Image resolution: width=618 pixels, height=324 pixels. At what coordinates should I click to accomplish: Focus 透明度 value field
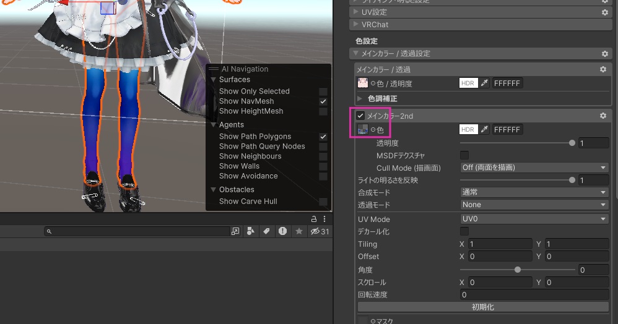pos(594,143)
